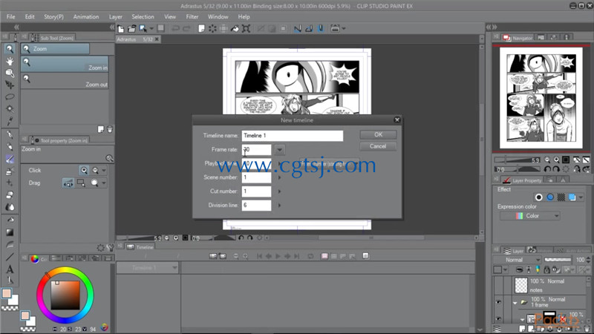Click the Division line input field
The image size is (594, 334).
256,206
